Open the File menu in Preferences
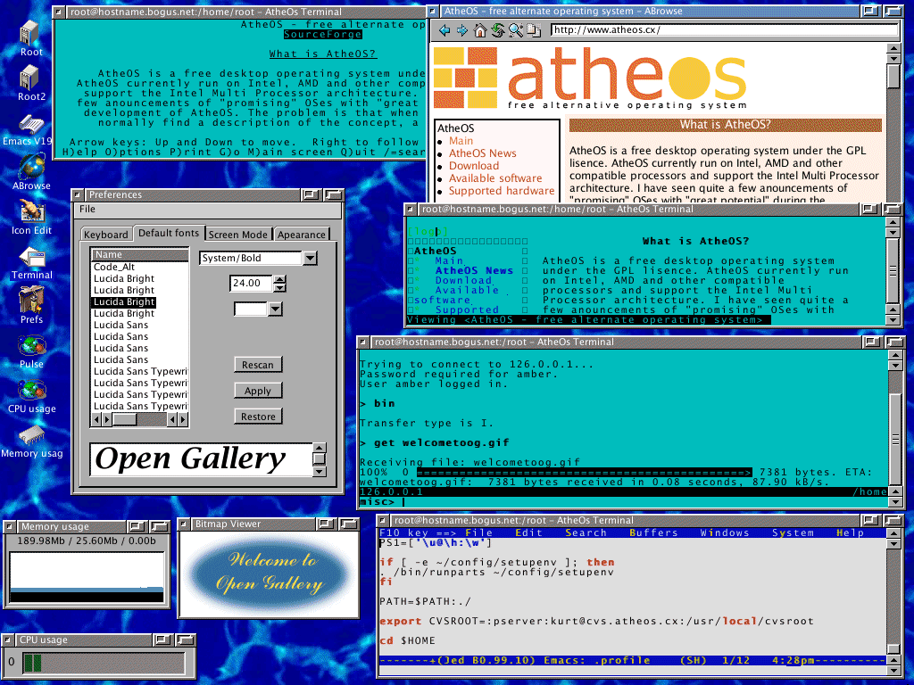 click(87, 209)
